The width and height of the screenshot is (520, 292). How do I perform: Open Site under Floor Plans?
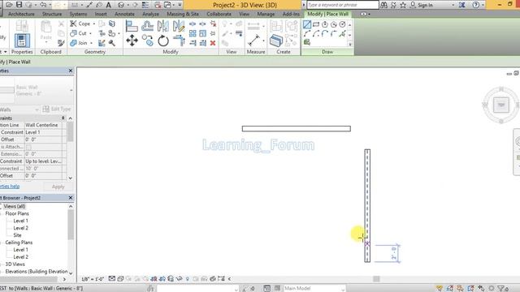point(17,235)
